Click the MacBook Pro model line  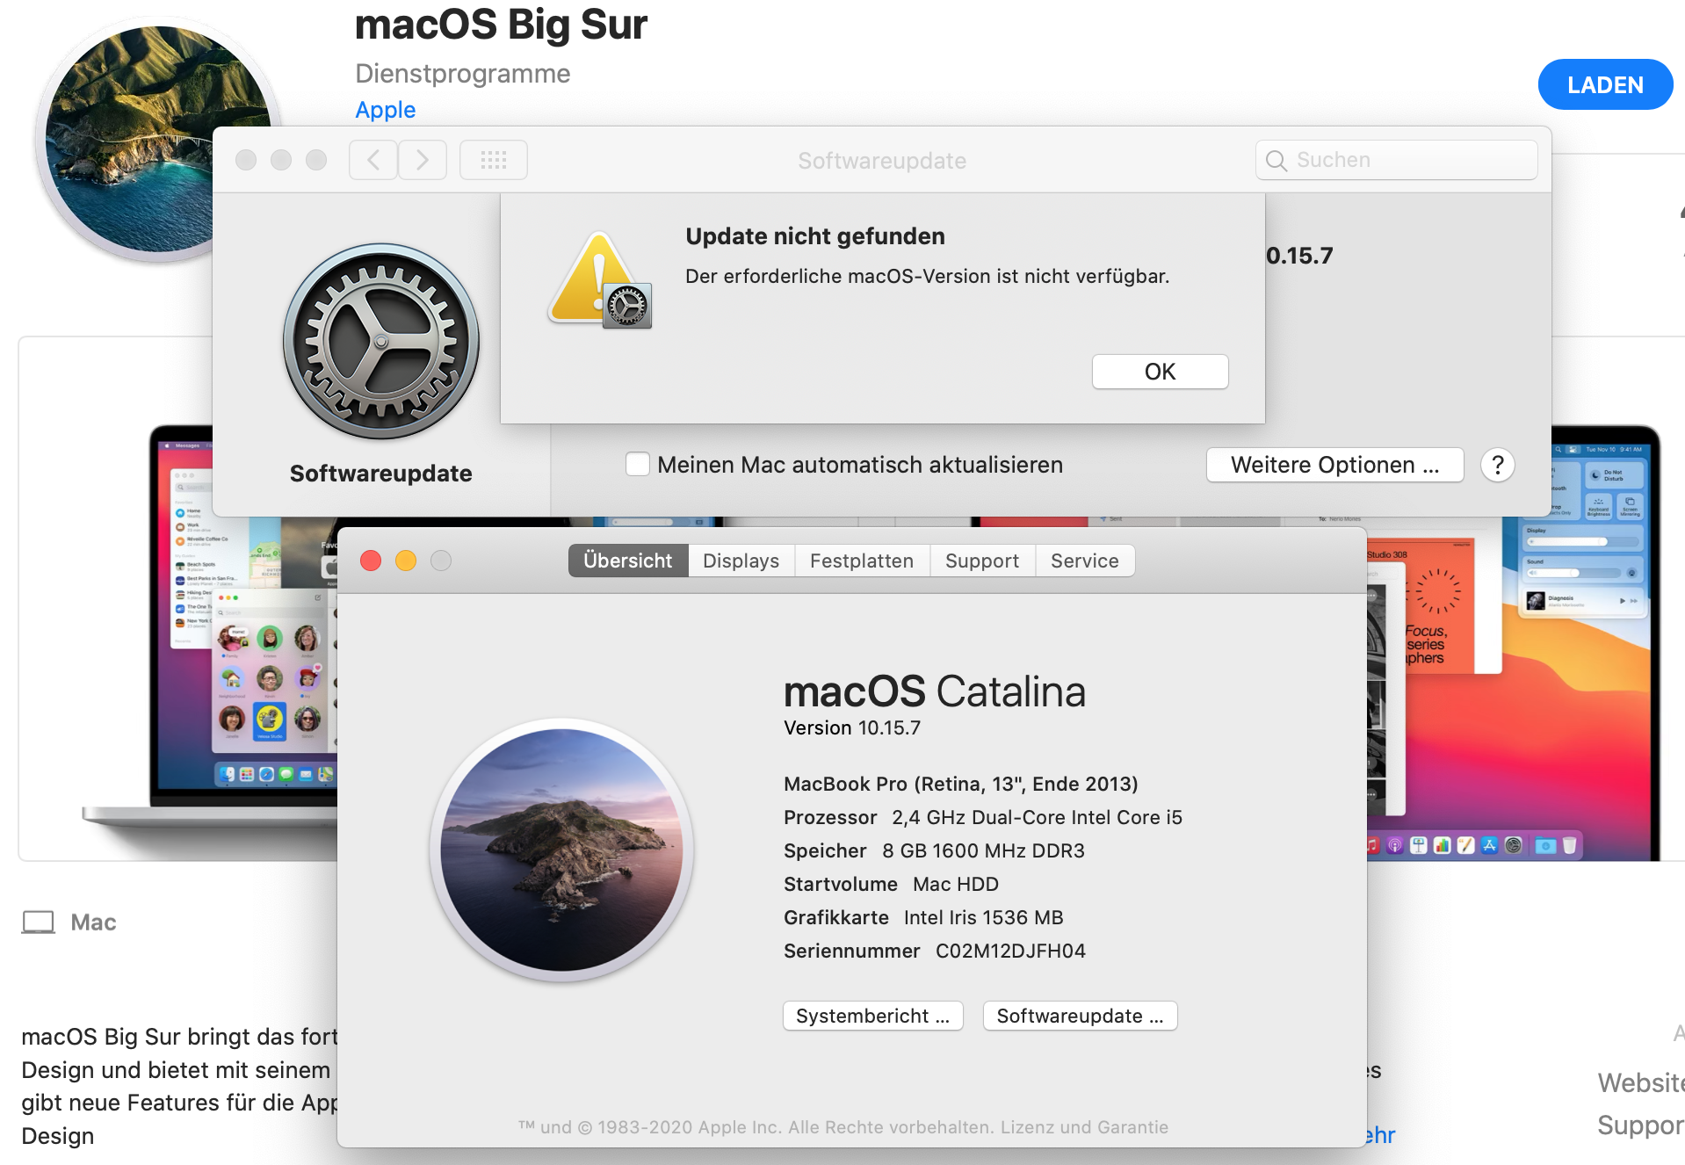[961, 784]
